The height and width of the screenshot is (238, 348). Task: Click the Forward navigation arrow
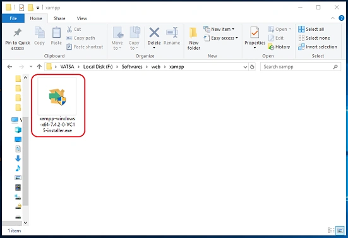(21, 67)
